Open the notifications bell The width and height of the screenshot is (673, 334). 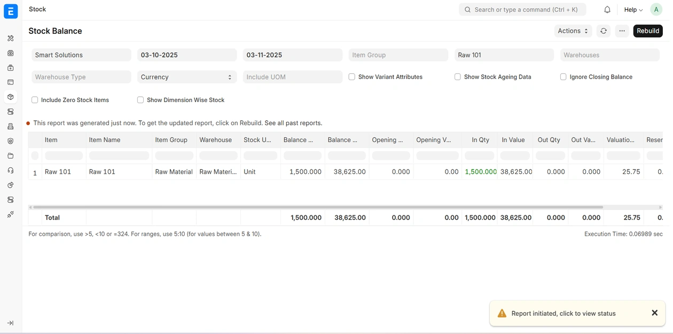click(607, 10)
